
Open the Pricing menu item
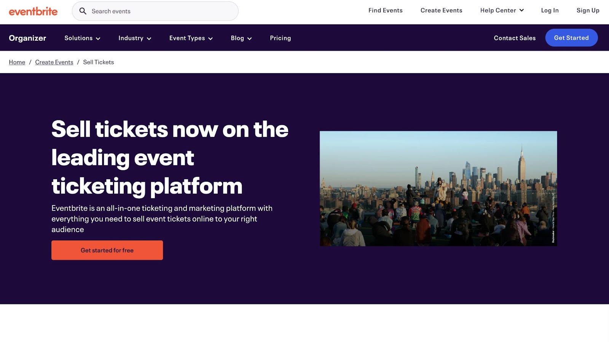click(280, 38)
